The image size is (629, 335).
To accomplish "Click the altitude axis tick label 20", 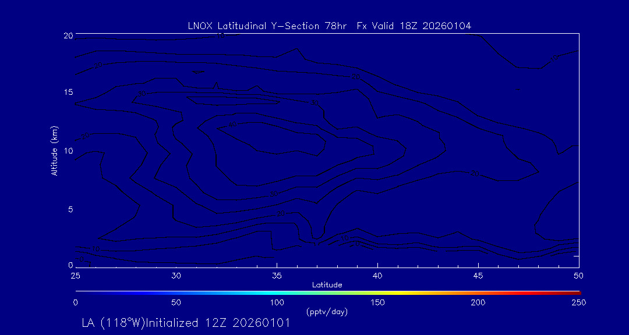I will [69, 35].
